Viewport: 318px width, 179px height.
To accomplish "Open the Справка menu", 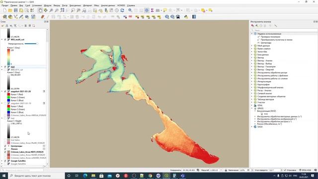I will pos(131,5).
